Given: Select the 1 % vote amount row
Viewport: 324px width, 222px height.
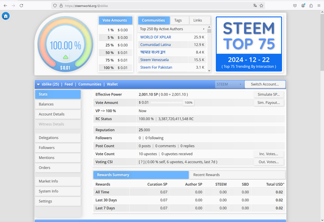Looking at the screenshot, I should (x=115, y=30).
